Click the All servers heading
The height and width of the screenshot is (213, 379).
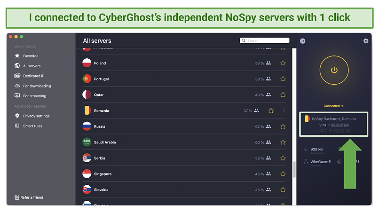tap(97, 41)
